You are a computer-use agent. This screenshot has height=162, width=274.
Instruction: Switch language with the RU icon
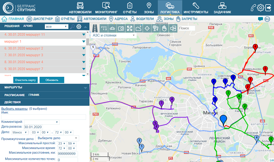pos(267,19)
